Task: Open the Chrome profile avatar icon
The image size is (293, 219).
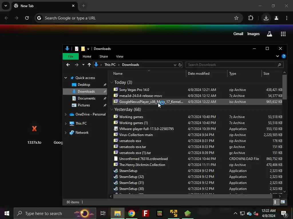Action: click(276, 18)
